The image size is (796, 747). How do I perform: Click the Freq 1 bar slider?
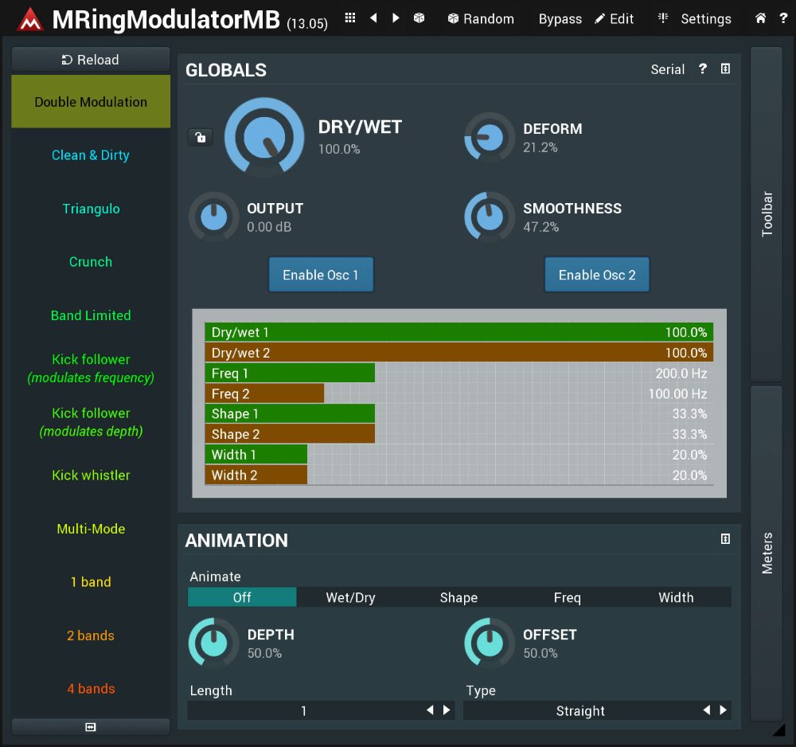(290, 373)
